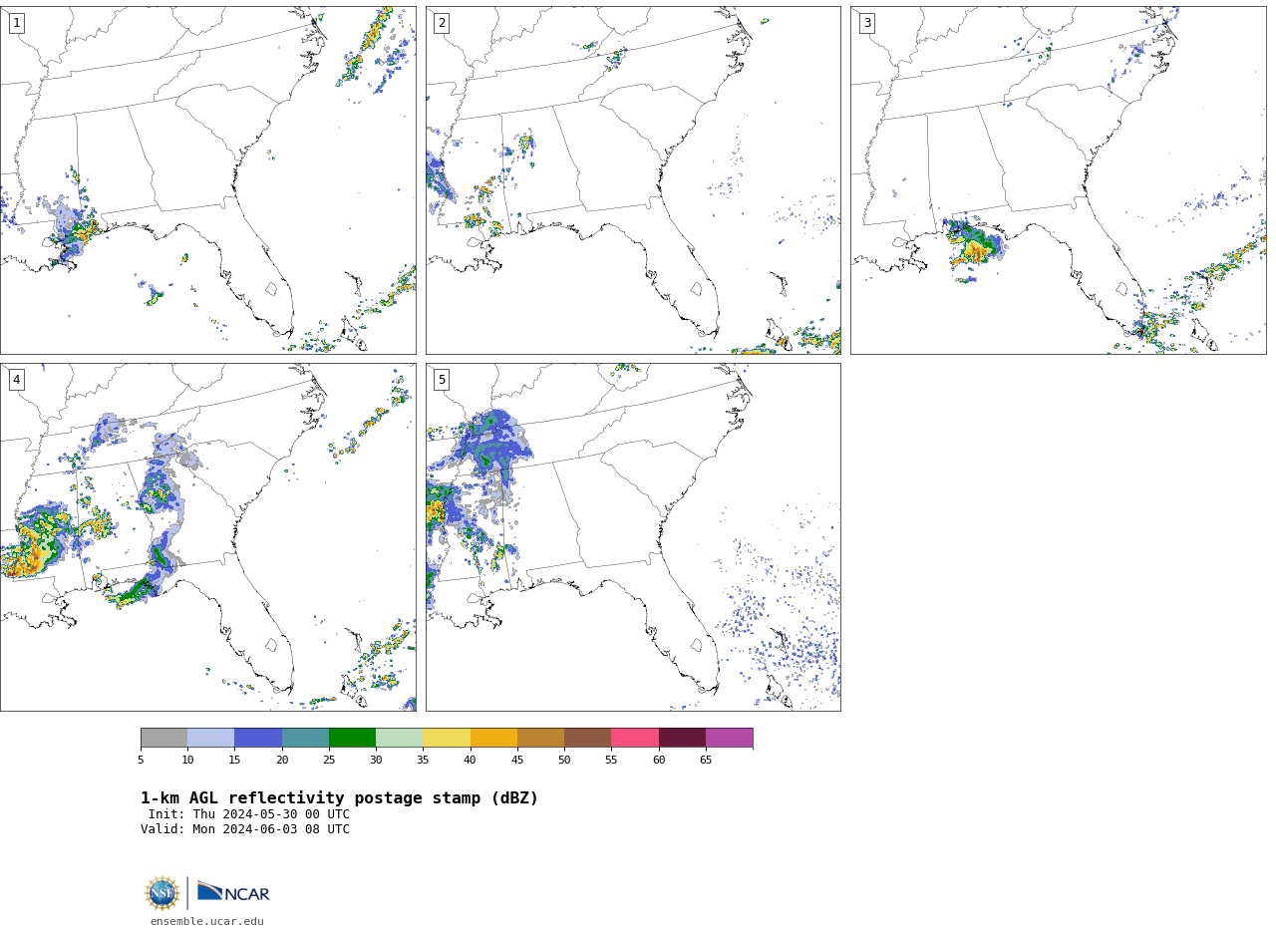The width and height of the screenshot is (1276, 933).
Task: Click the 1-km AGL reflectivity title text
Action: pos(339,798)
